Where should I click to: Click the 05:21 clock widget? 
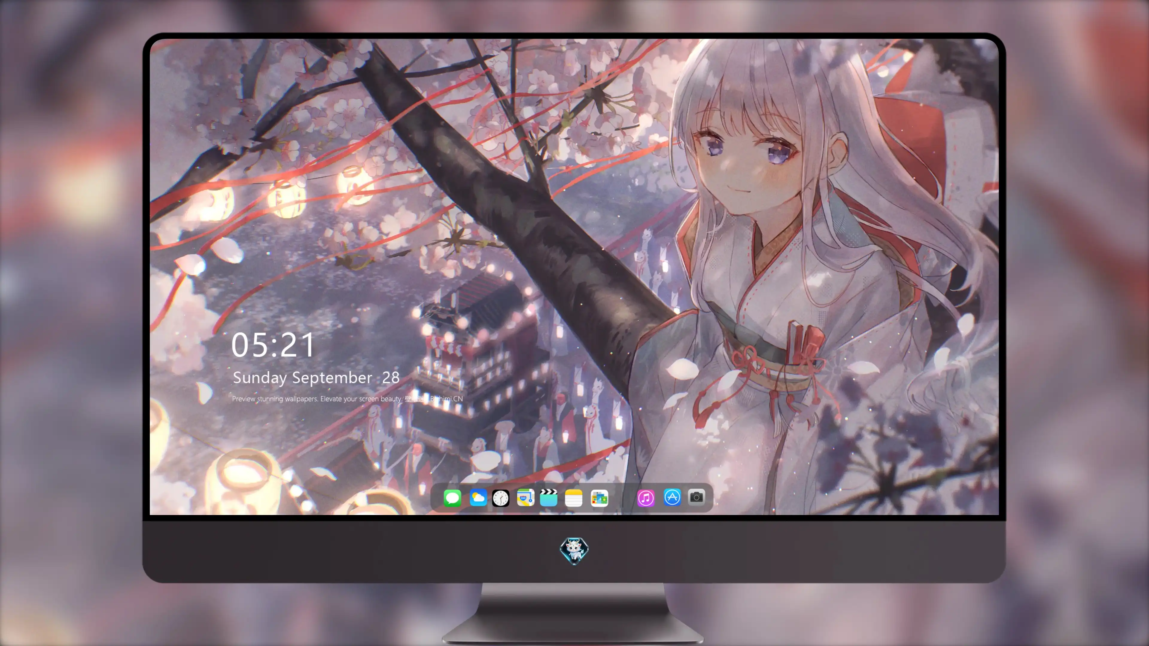[x=273, y=345]
